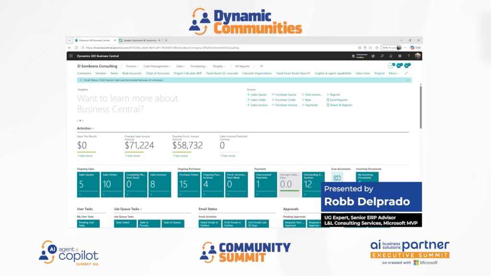Dismiss the Email Status notification with X
The height and width of the screenshot is (276, 491).
coord(81,80)
